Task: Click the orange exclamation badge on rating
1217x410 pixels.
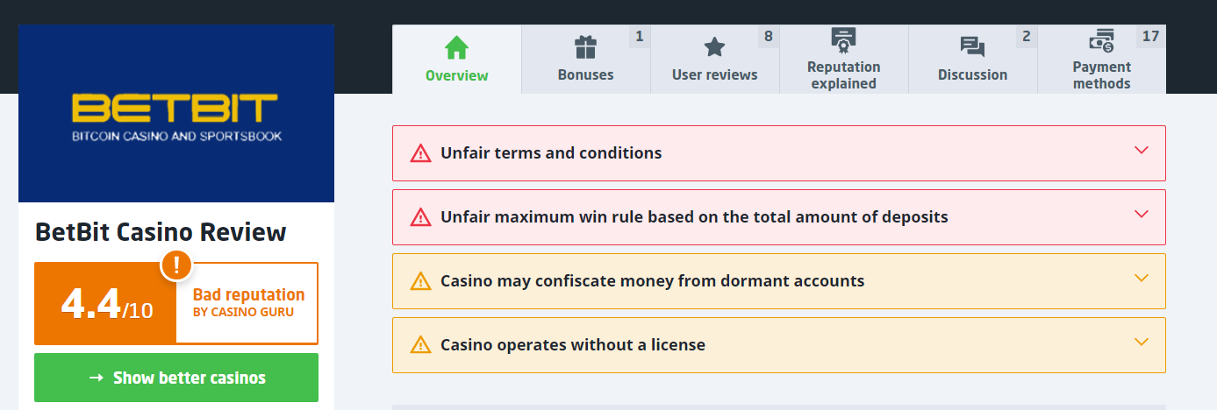Action: (176, 265)
